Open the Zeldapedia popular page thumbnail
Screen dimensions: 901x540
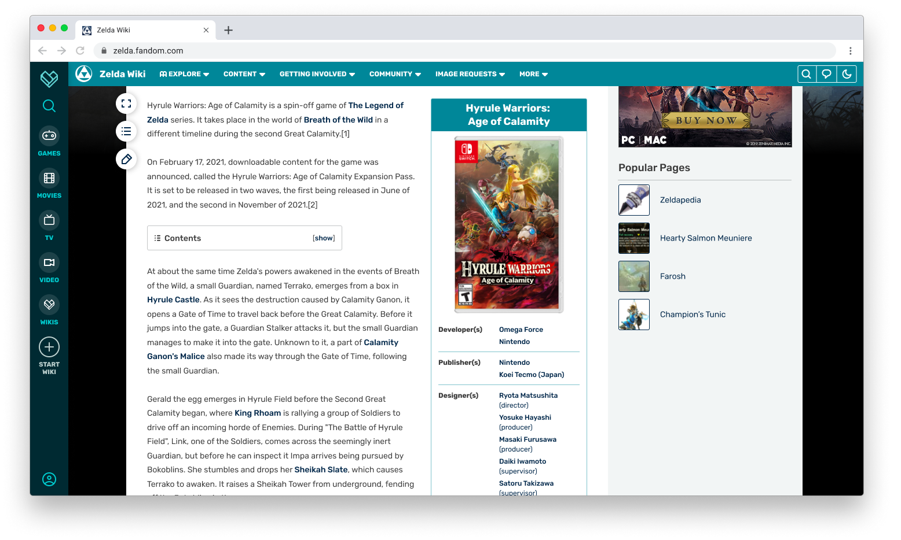tap(634, 200)
